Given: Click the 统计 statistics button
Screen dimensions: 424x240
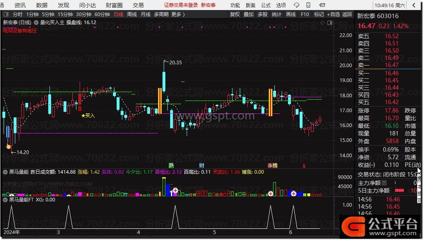Looking at the screenshot, I should pyautogui.click(x=276, y=14).
